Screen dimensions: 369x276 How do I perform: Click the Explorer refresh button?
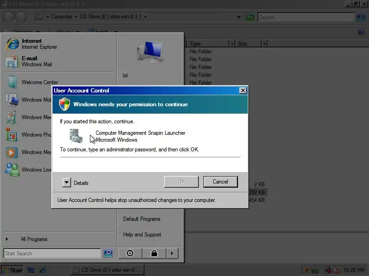tap(250, 17)
